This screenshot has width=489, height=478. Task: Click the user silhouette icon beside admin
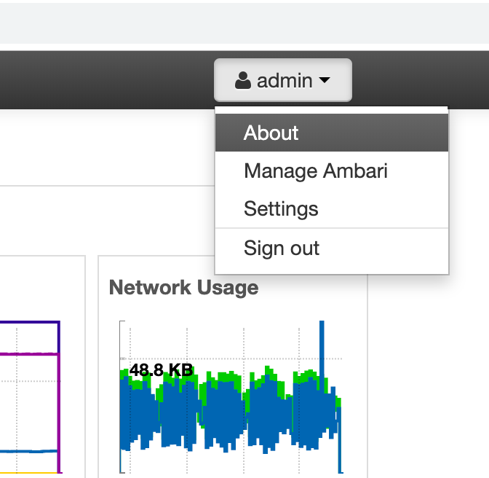coord(243,81)
